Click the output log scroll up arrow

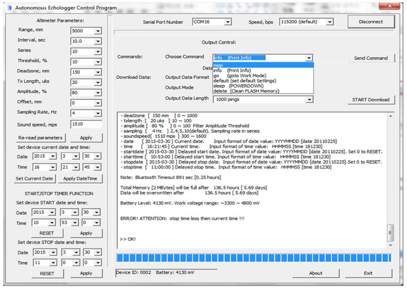(x=390, y=116)
